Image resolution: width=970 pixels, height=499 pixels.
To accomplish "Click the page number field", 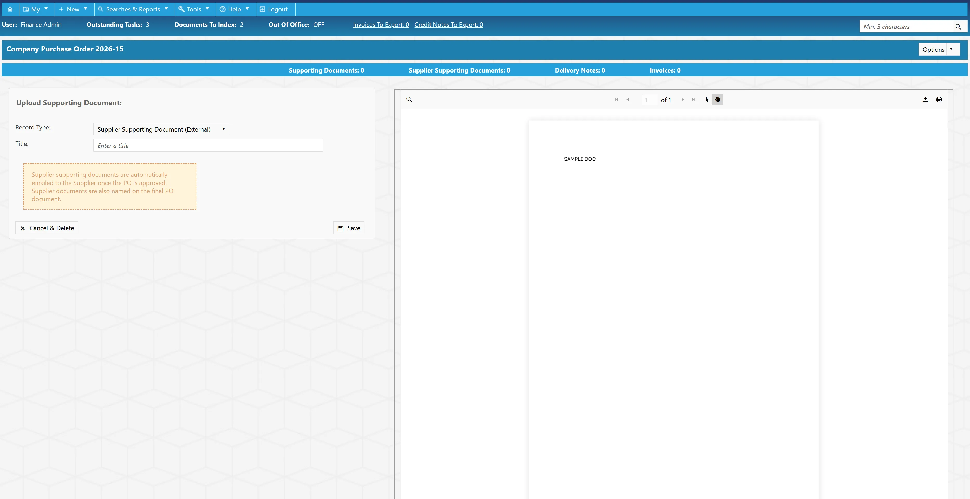I will 649,100.
